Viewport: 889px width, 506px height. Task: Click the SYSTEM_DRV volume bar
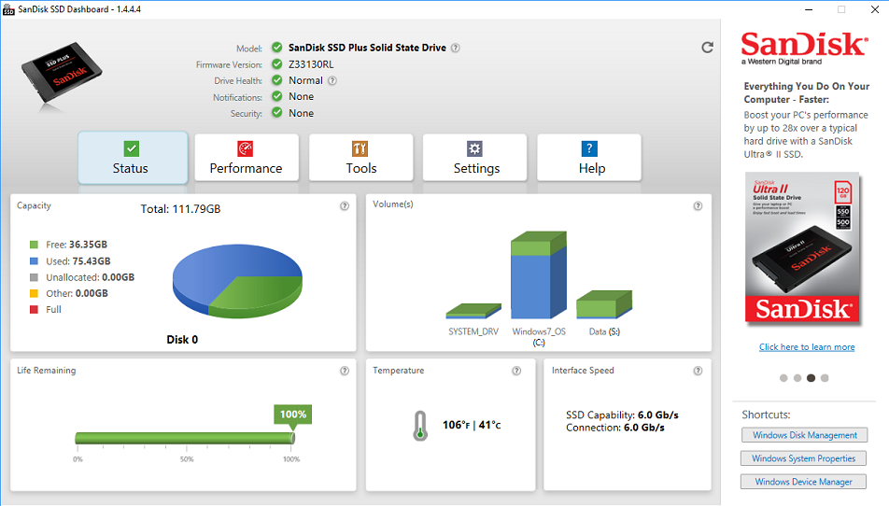[x=473, y=311]
